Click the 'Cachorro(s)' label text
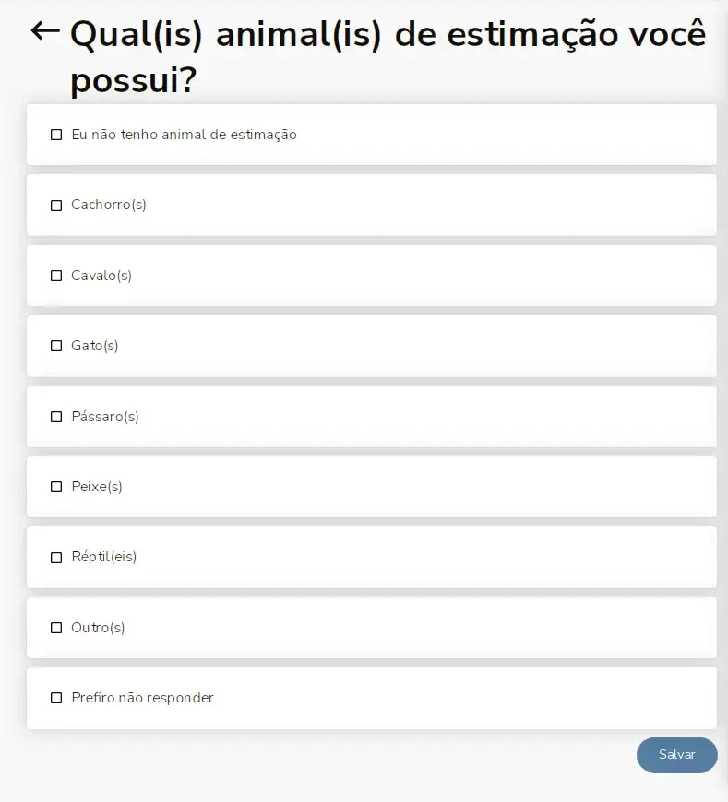Image resolution: width=728 pixels, height=802 pixels. (109, 205)
